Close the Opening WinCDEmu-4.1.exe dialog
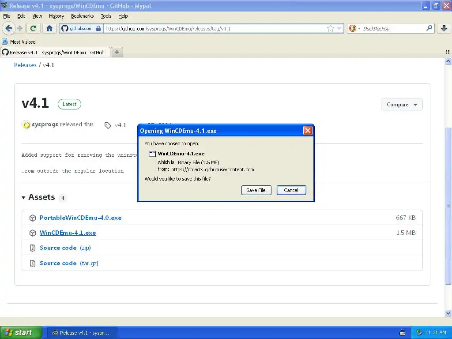This screenshot has width=452, height=339. coord(308,131)
